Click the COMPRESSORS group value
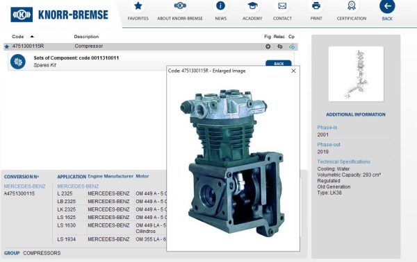The image size is (417, 262). pos(42,253)
